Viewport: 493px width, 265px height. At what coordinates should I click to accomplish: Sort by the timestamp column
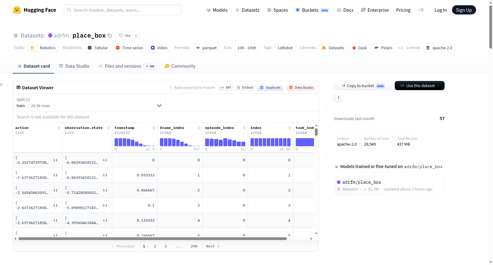[154, 128]
